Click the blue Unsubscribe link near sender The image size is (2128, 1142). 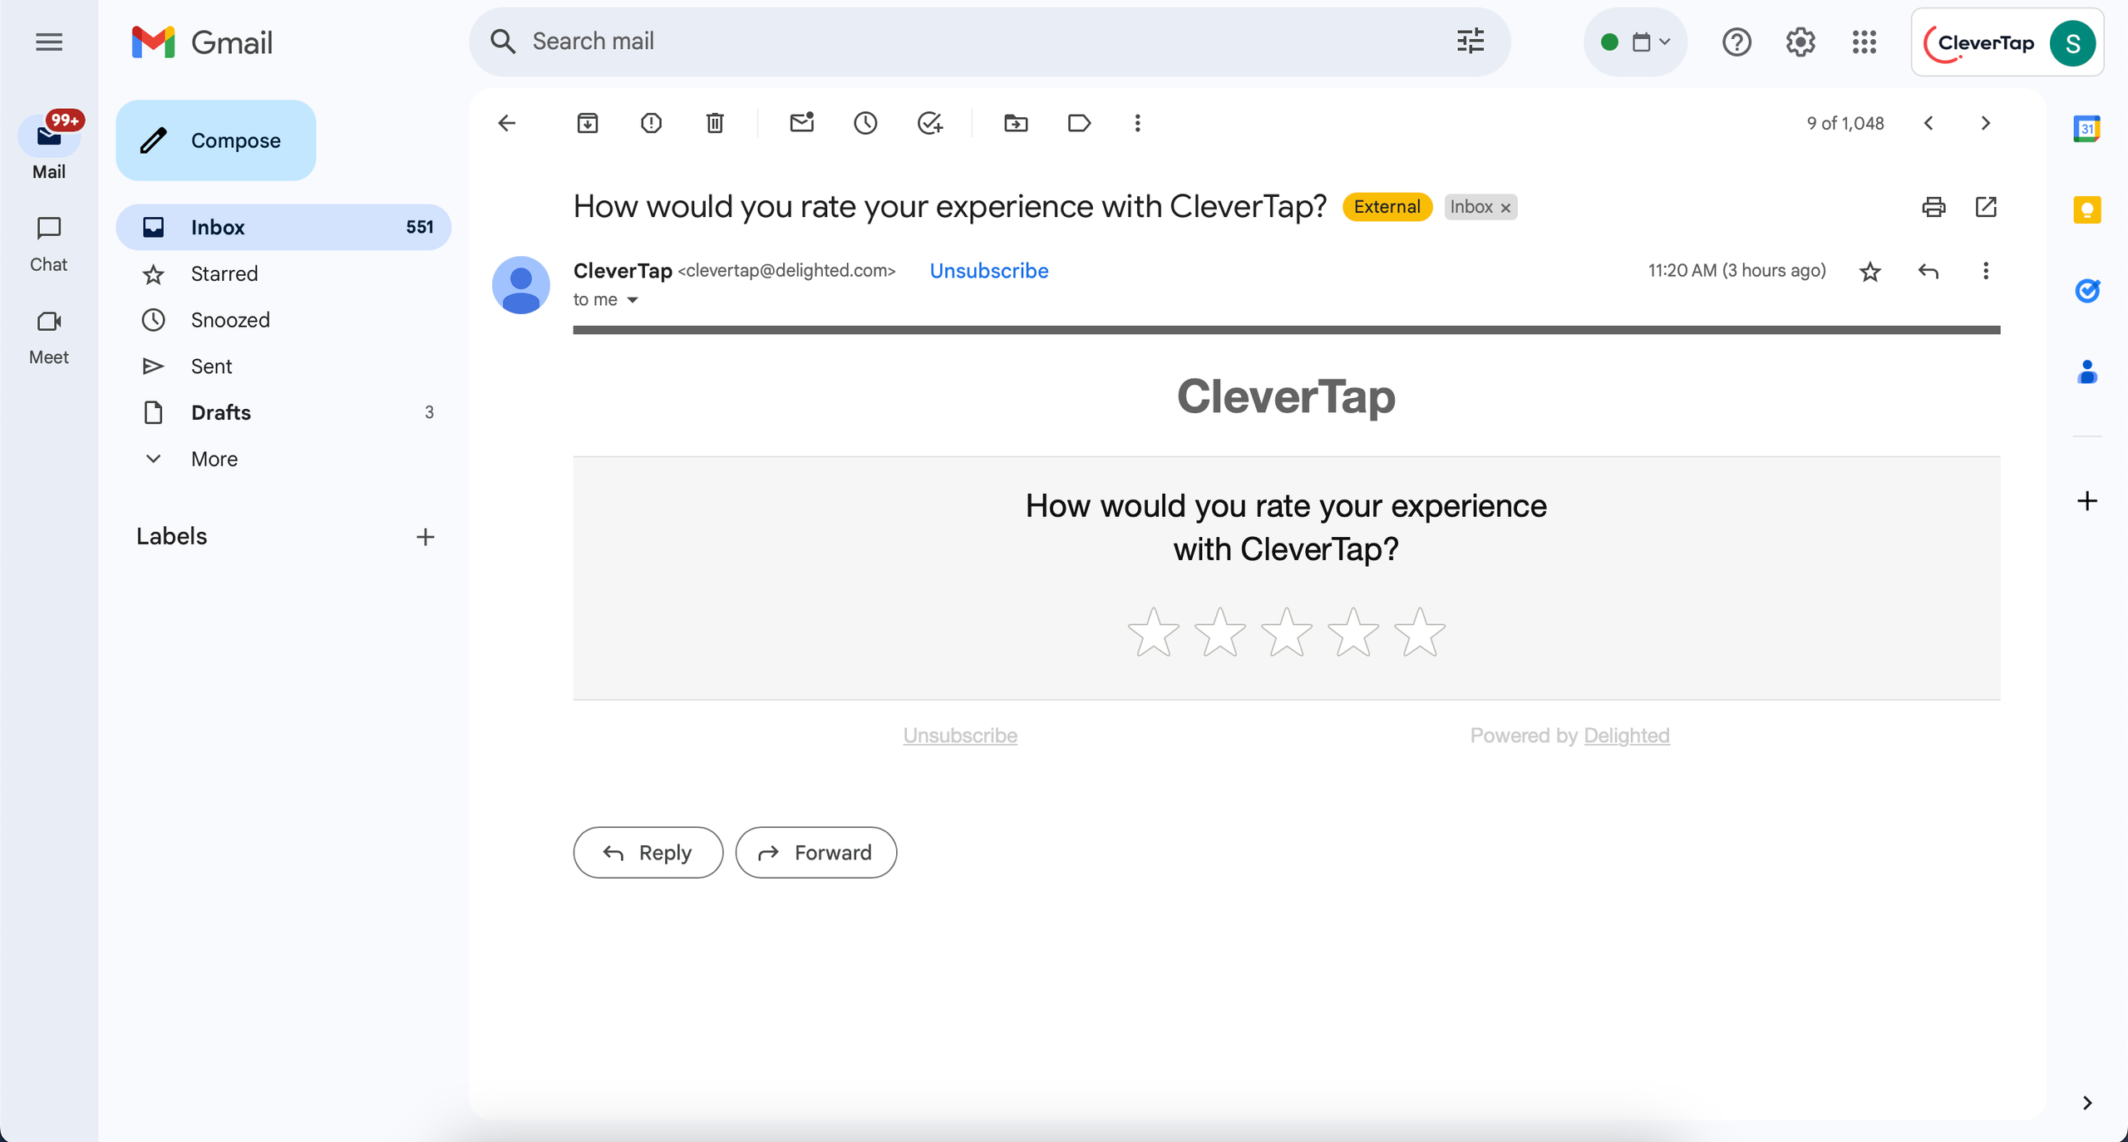pyautogui.click(x=988, y=271)
